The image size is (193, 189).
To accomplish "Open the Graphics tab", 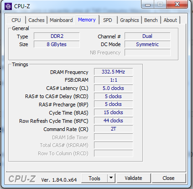I will click(x=130, y=20).
